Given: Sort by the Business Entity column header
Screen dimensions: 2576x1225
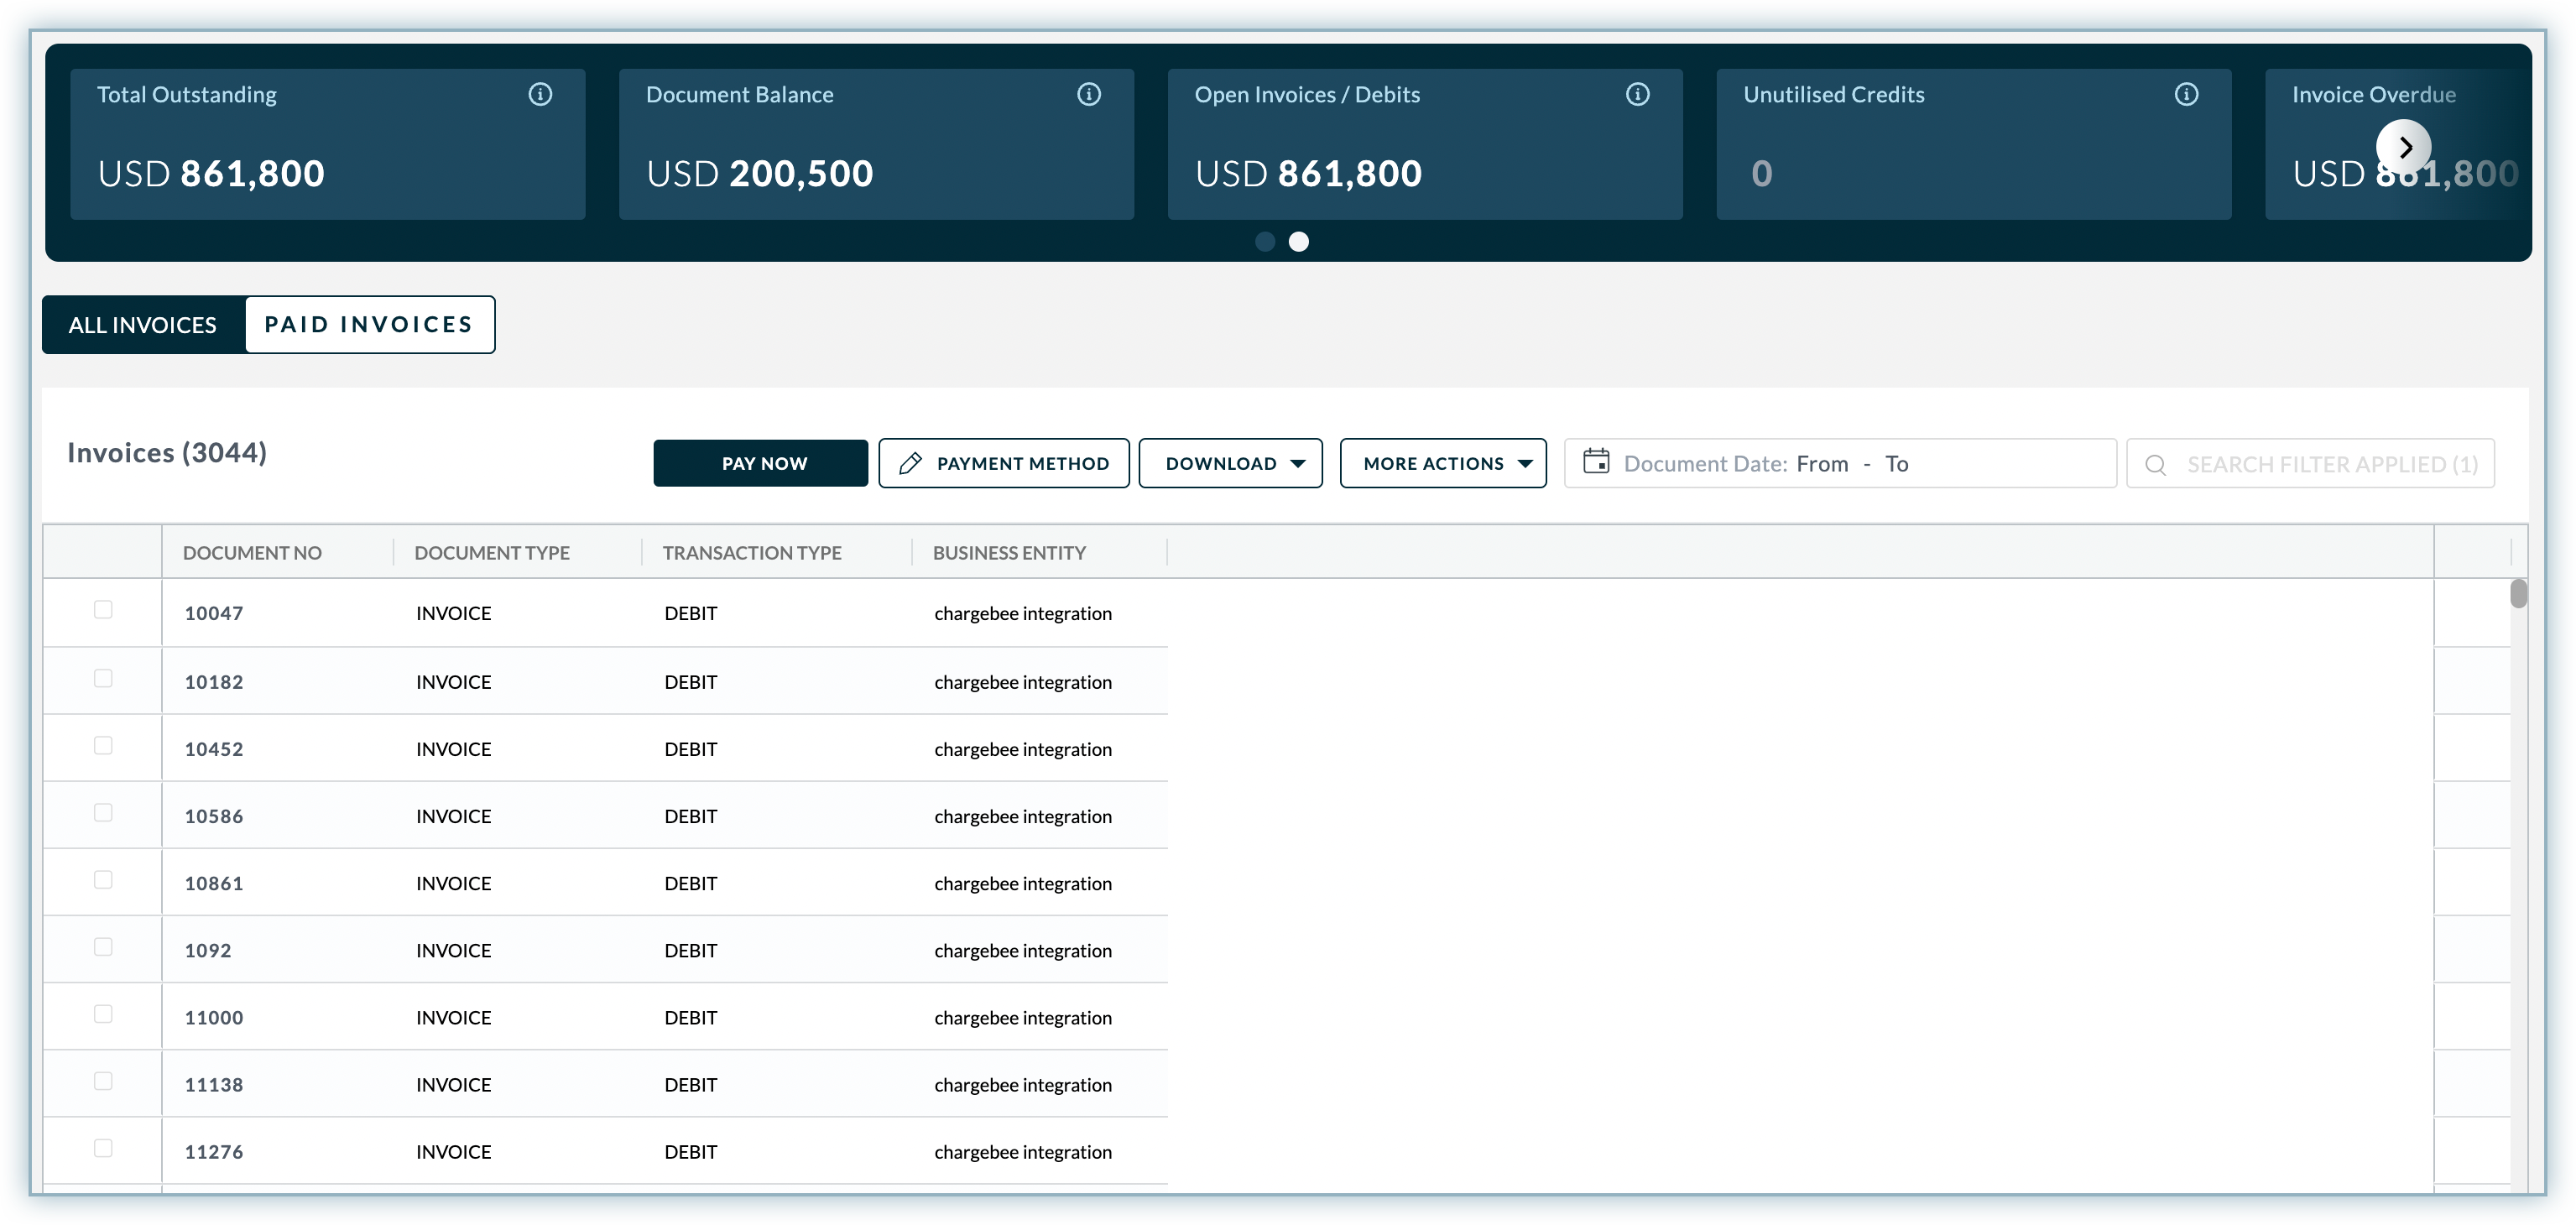Looking at the screenshot, I should (1009, 553).
